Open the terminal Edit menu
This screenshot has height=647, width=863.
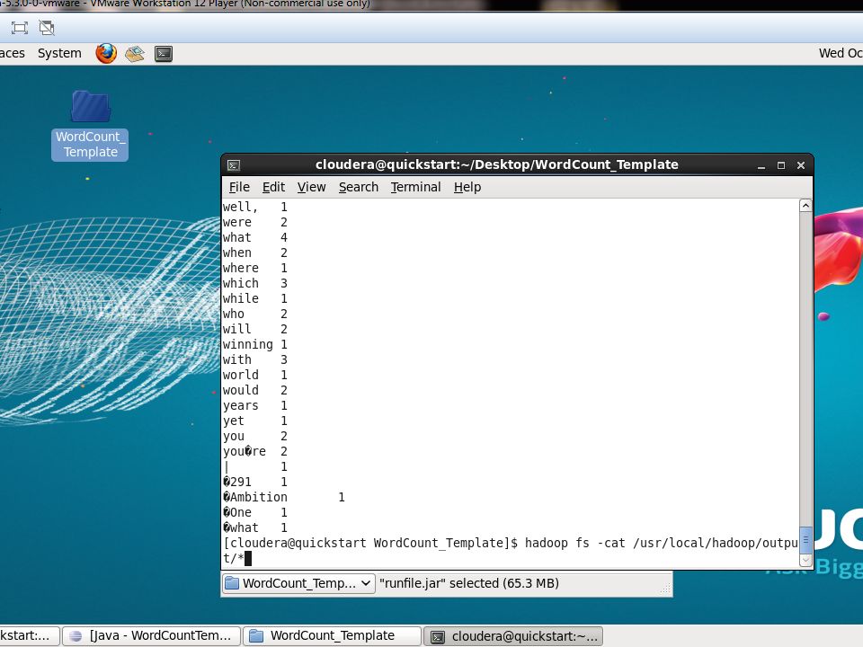click(273, 187)
